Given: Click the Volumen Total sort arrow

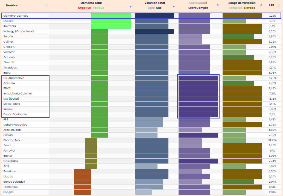Looking at the screenshot, I should click(174, 7).
